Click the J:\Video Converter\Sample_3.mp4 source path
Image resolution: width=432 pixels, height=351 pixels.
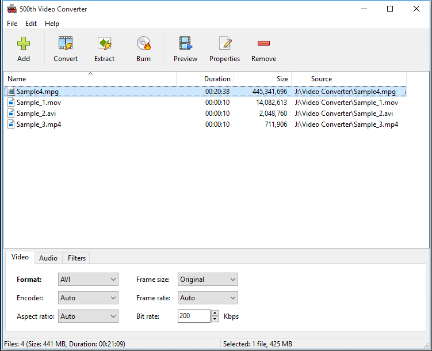click(x=346, y=124)
